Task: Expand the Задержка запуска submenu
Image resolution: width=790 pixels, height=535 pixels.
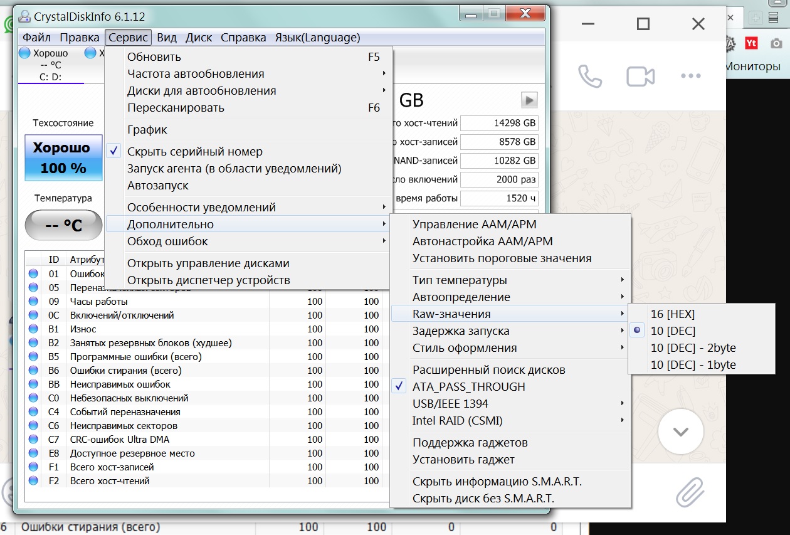Action: tap(509, 331)
